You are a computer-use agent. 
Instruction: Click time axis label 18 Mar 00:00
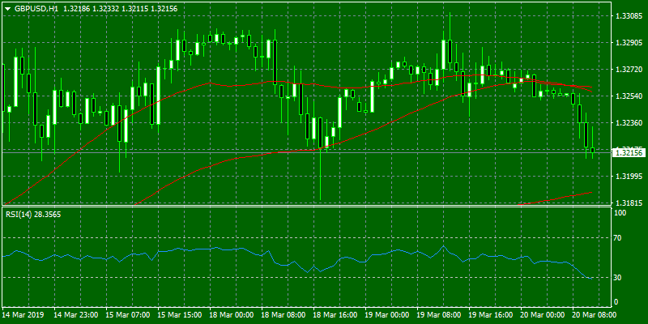(232, 314)
